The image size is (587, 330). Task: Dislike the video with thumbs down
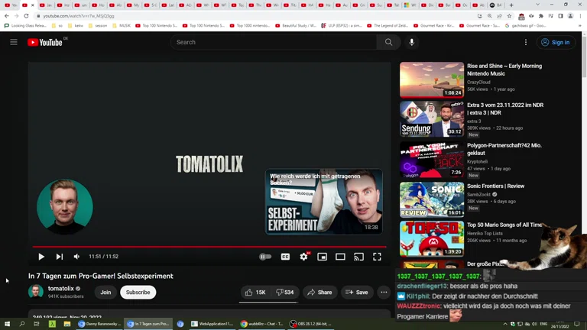285,293
